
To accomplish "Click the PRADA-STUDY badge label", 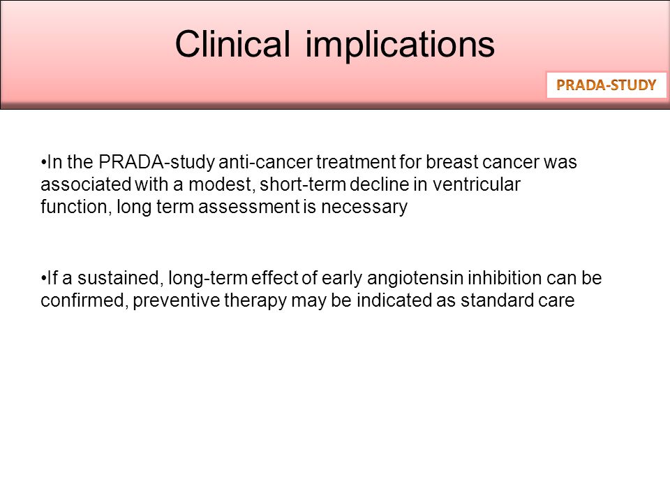I will 606,85.
